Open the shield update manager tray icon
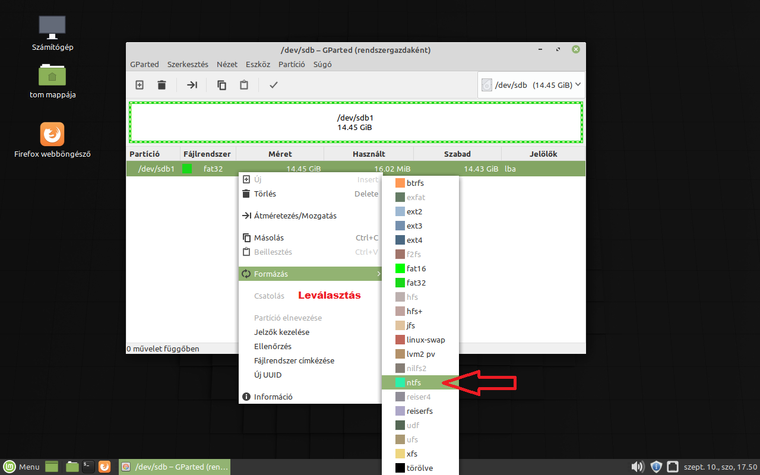Viewport: 760px width, 475px height. (x=656, y=467)
